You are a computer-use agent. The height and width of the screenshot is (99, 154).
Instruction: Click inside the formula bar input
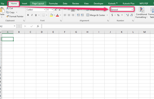[98, 26]
